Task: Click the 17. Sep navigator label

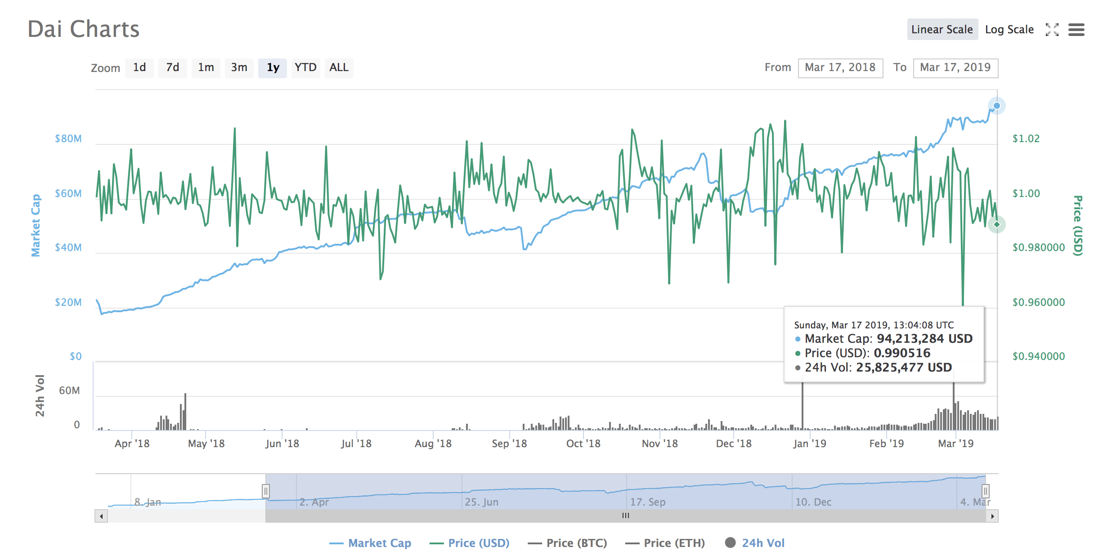Action: pos(648,502)
